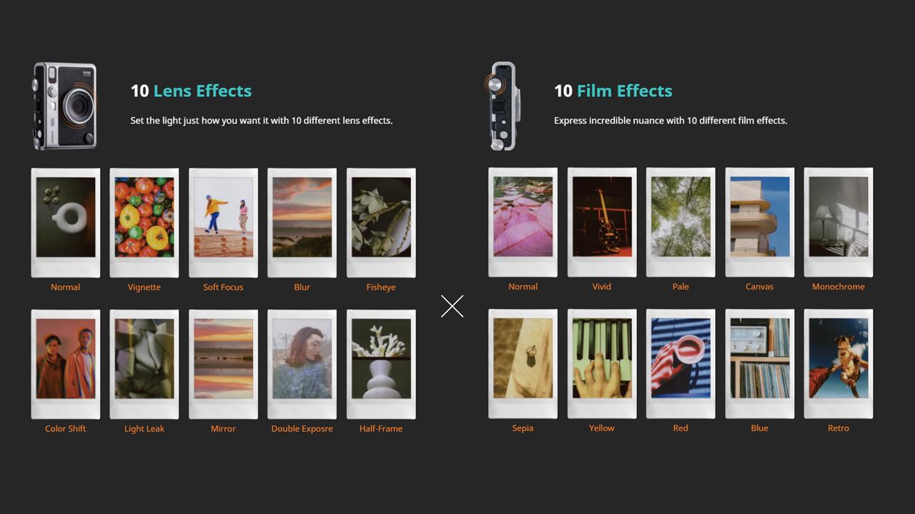This screenshot has height=514, width=915.
Task: Select the Vignette lens effect photo
Action: tap(144, 223)
